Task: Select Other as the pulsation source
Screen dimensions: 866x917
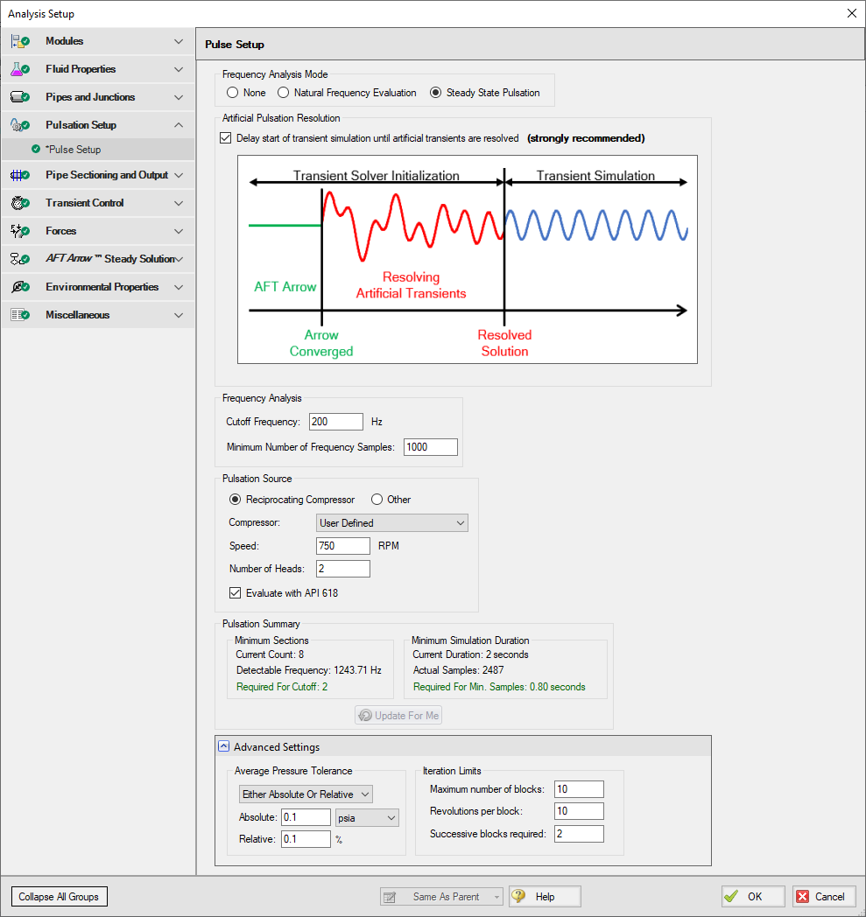Action: [x=377, y=500]
